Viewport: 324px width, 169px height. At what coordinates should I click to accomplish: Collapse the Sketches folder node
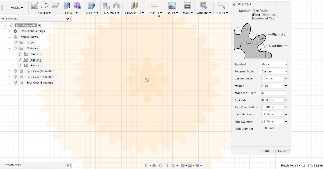click(x=9, y=48)
